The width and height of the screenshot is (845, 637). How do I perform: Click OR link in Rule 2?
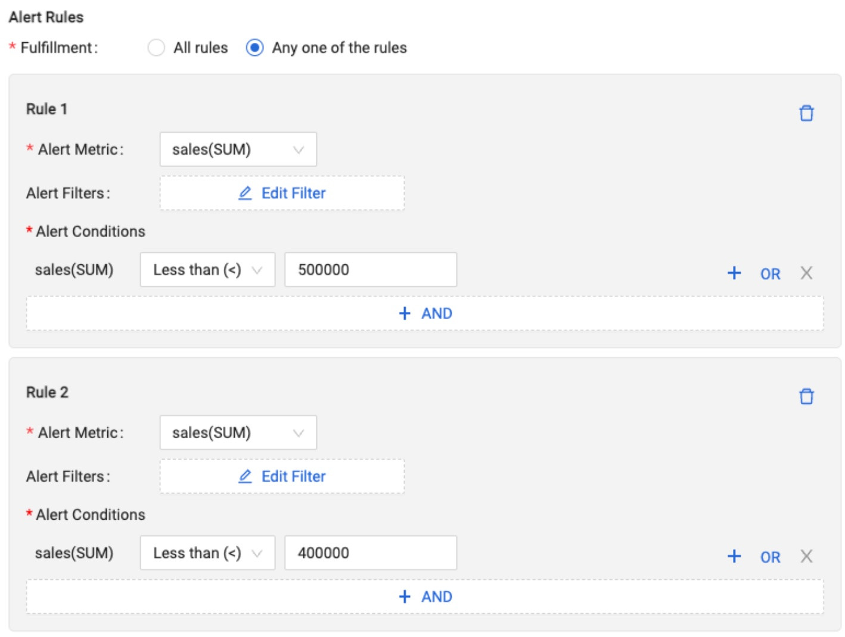(x=770, y=557)
